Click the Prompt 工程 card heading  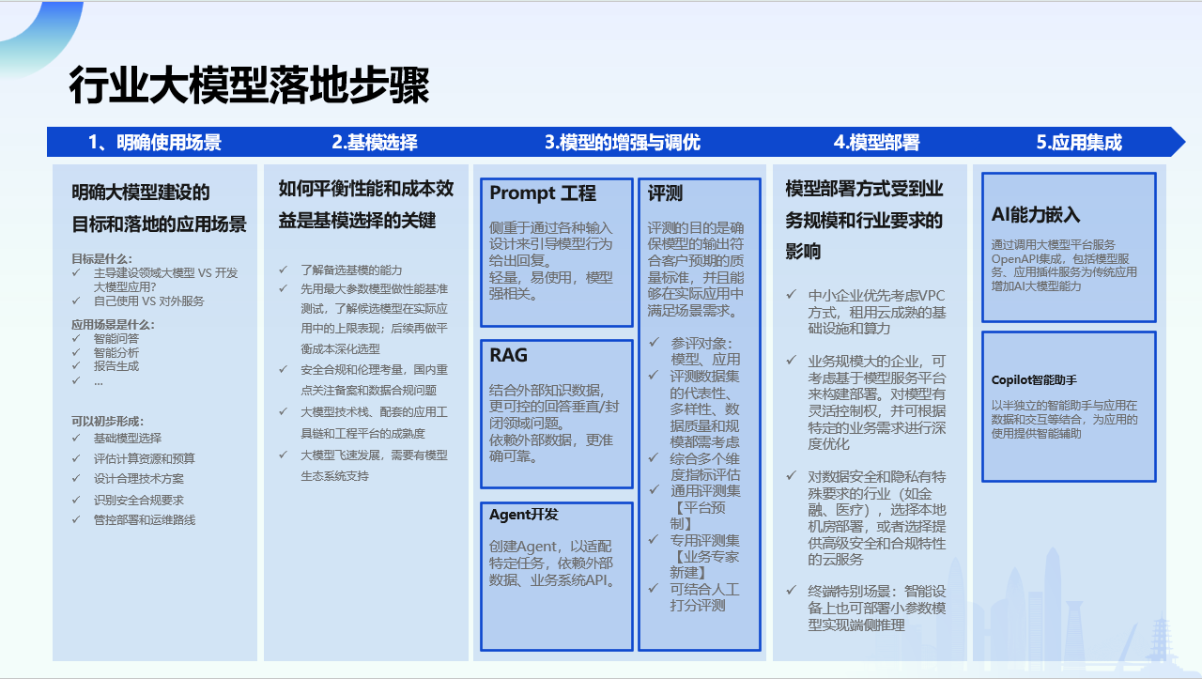coord(543,193)
